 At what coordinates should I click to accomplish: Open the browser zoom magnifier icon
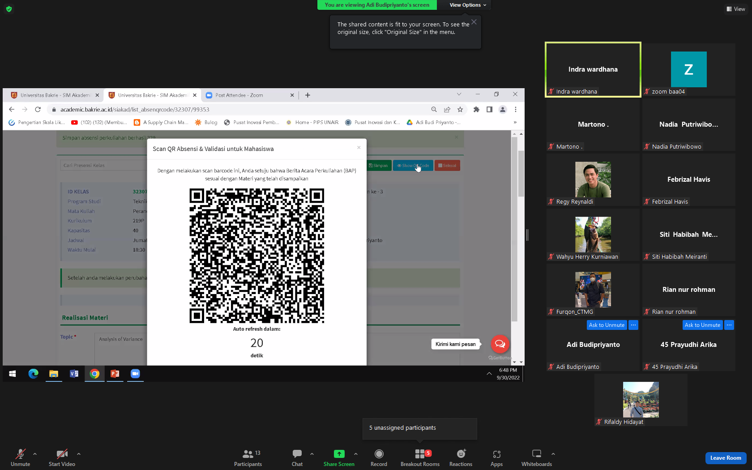tap(434, 109)
